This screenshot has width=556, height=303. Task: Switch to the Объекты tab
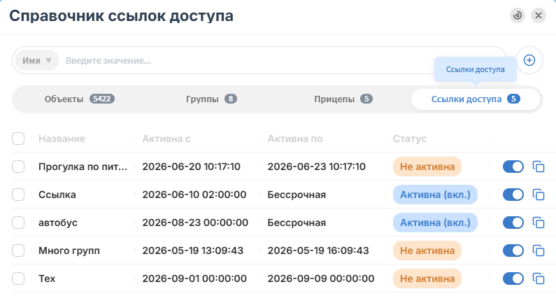80,99
